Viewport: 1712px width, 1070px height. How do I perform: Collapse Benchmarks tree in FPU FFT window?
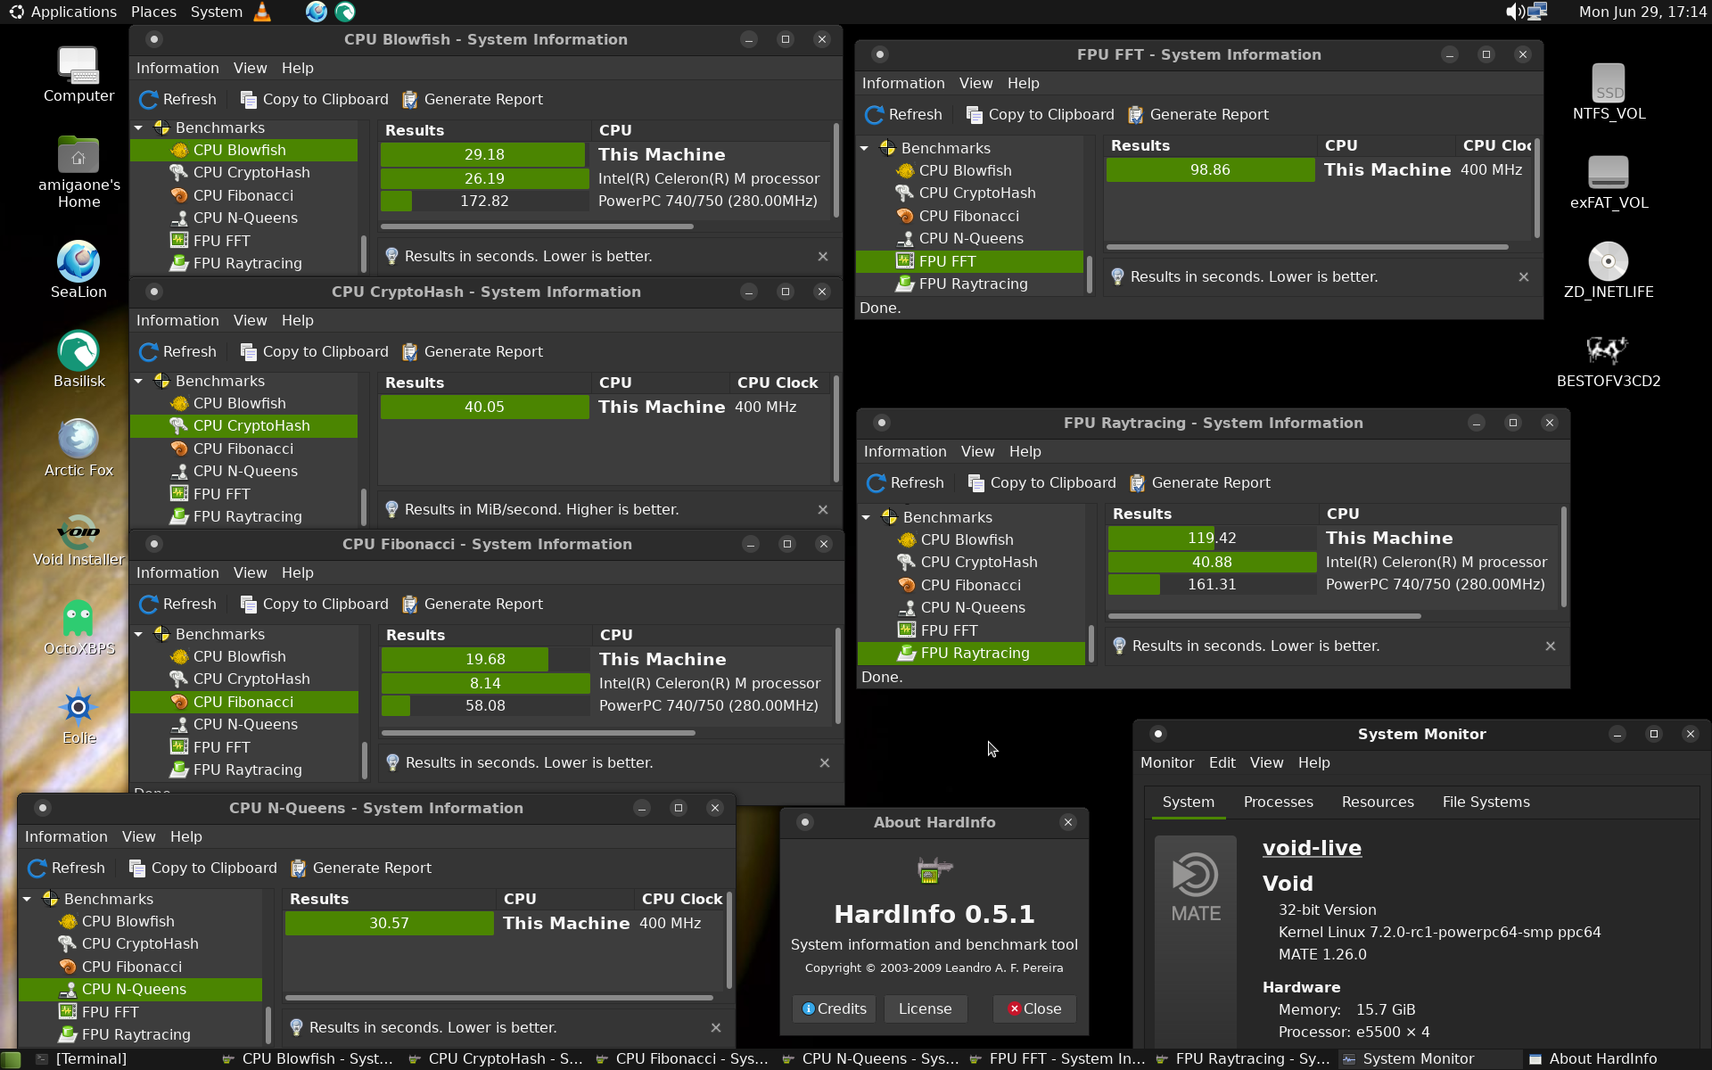click(x=865, y=149)
